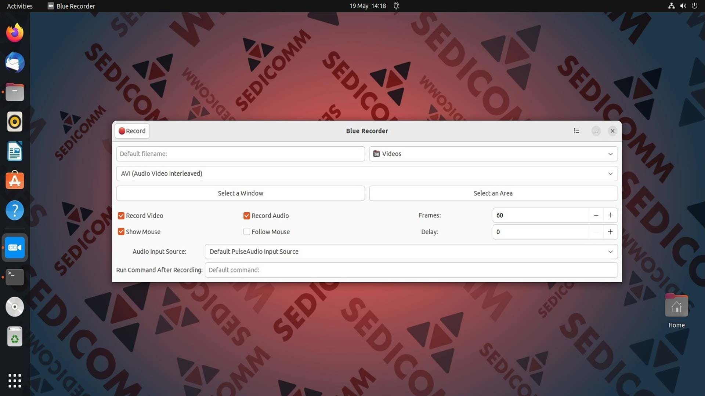705x396 pixels.
Task: Open the AVI format dropdown
Action: (x=367, y=173)
